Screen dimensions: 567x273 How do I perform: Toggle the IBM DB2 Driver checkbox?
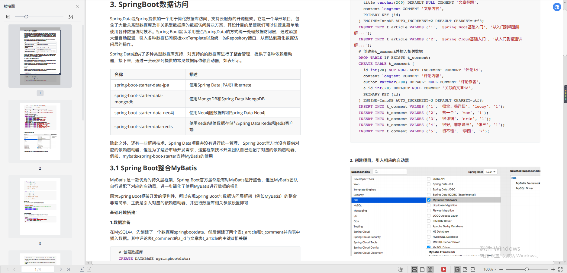click(429, 221)
